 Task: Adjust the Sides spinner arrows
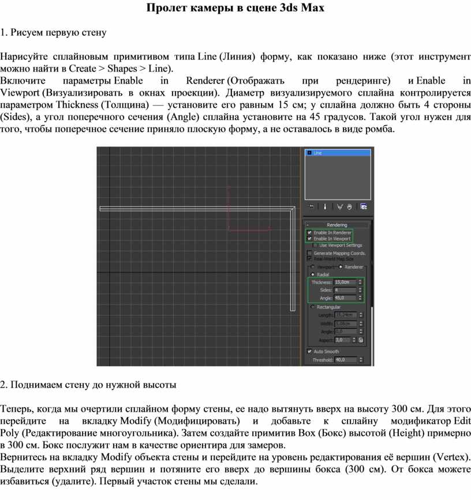pos(360,290)
